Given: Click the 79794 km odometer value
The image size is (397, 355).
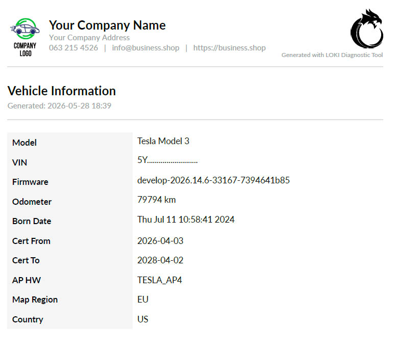Looking at the screenshot, I should click(157, 200).
